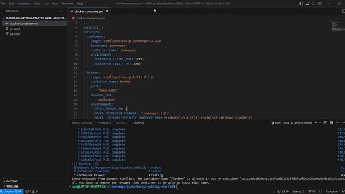Click the WSL: Ubuntu-20.04 remote indicator
Viewport: 345px width, 194px height.
[x=11, y=191]
